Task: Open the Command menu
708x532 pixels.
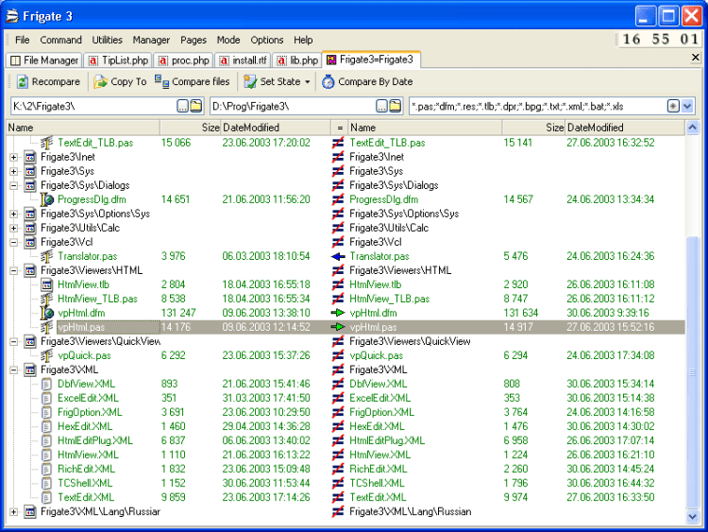Action: 61,40
